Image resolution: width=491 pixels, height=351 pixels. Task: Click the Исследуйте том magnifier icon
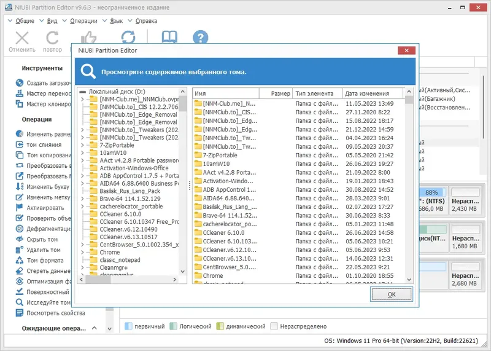(20, 302)
